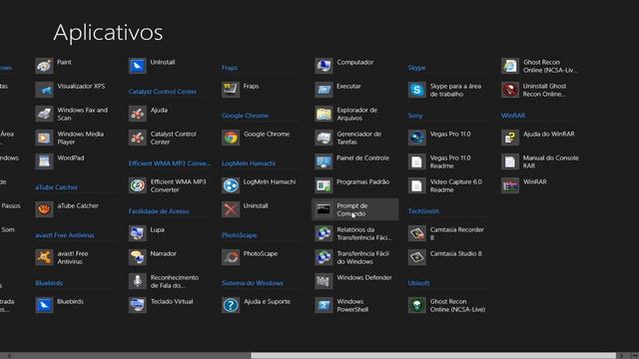The width and height of the screenshot is (639, 359).
Task: Click the Ubisoft group header
Action: point(418,283)
